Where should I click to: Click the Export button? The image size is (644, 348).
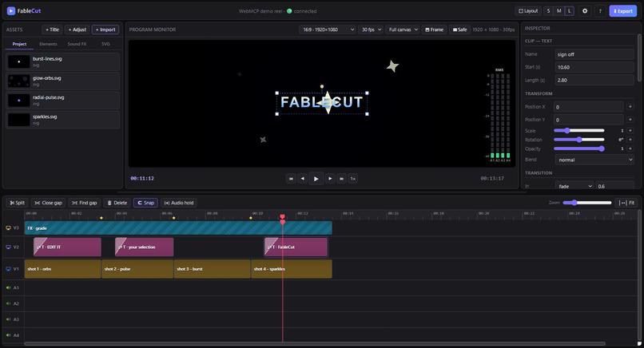coord(622,11)
